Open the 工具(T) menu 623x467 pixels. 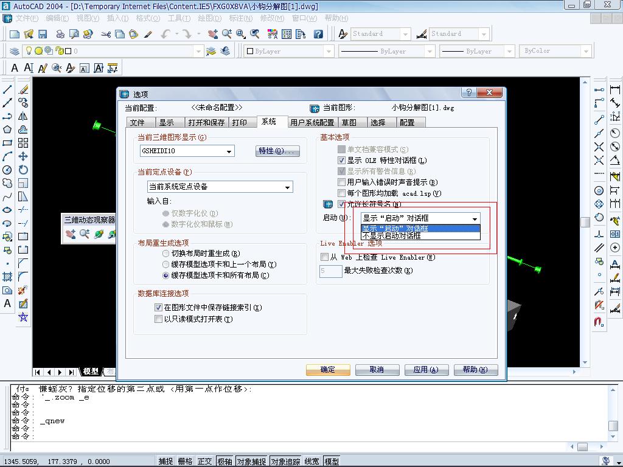(x=179, y=18)
